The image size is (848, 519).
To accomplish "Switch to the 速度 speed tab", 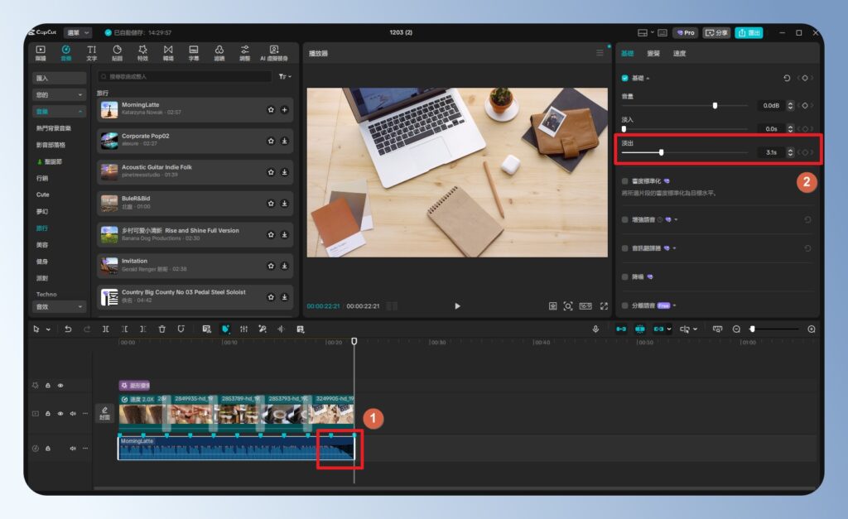I will [x=679, y=53].
